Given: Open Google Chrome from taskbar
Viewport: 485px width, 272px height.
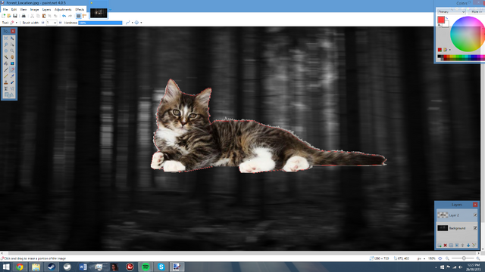Looking at the screenshot, I should 20,267.
